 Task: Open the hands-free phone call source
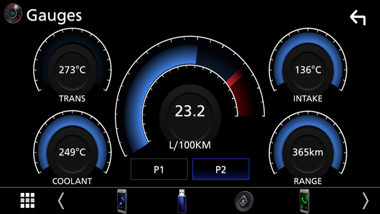[305, 200]
